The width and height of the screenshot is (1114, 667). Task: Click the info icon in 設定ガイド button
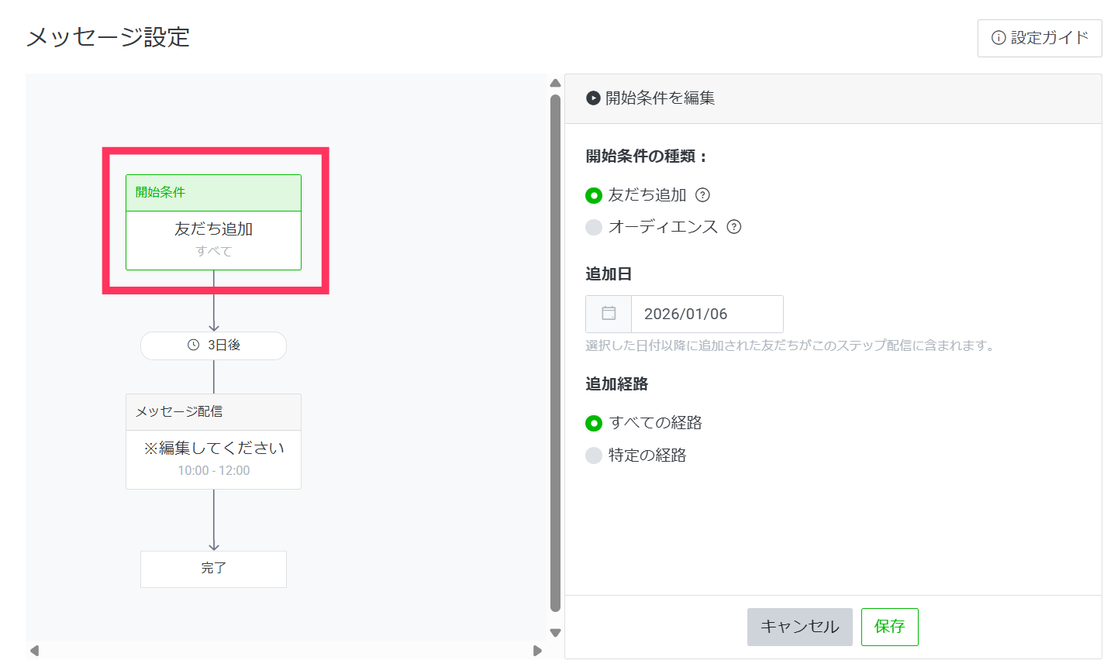click(x=998, y=38)
